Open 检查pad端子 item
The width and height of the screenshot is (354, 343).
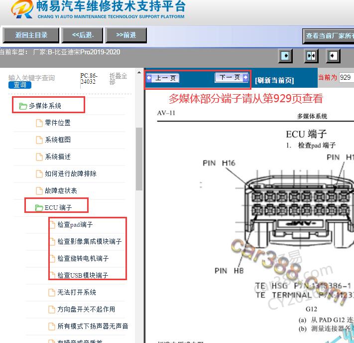click(75, 224)
